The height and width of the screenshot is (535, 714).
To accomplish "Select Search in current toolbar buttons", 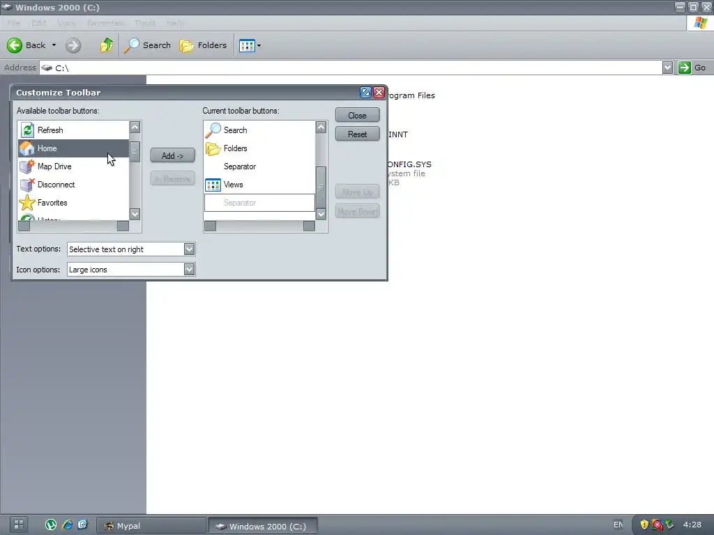I will pos(259,130).
